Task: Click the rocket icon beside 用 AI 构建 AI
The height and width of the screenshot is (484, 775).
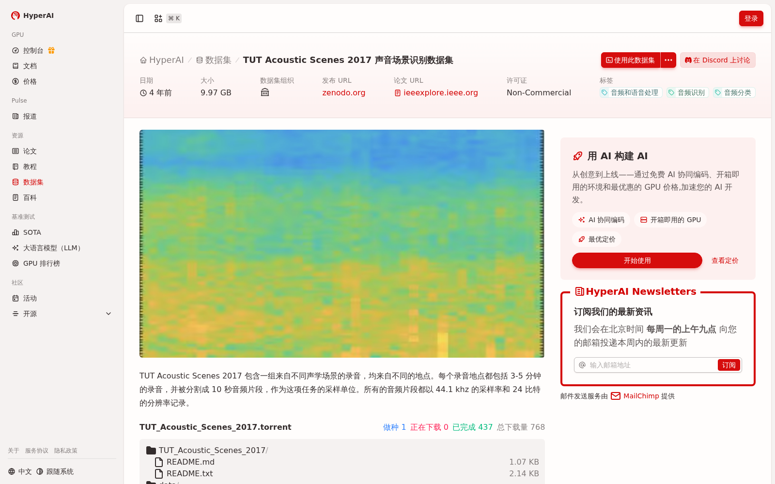Action: pyautogui.click(x=577, y=156)
